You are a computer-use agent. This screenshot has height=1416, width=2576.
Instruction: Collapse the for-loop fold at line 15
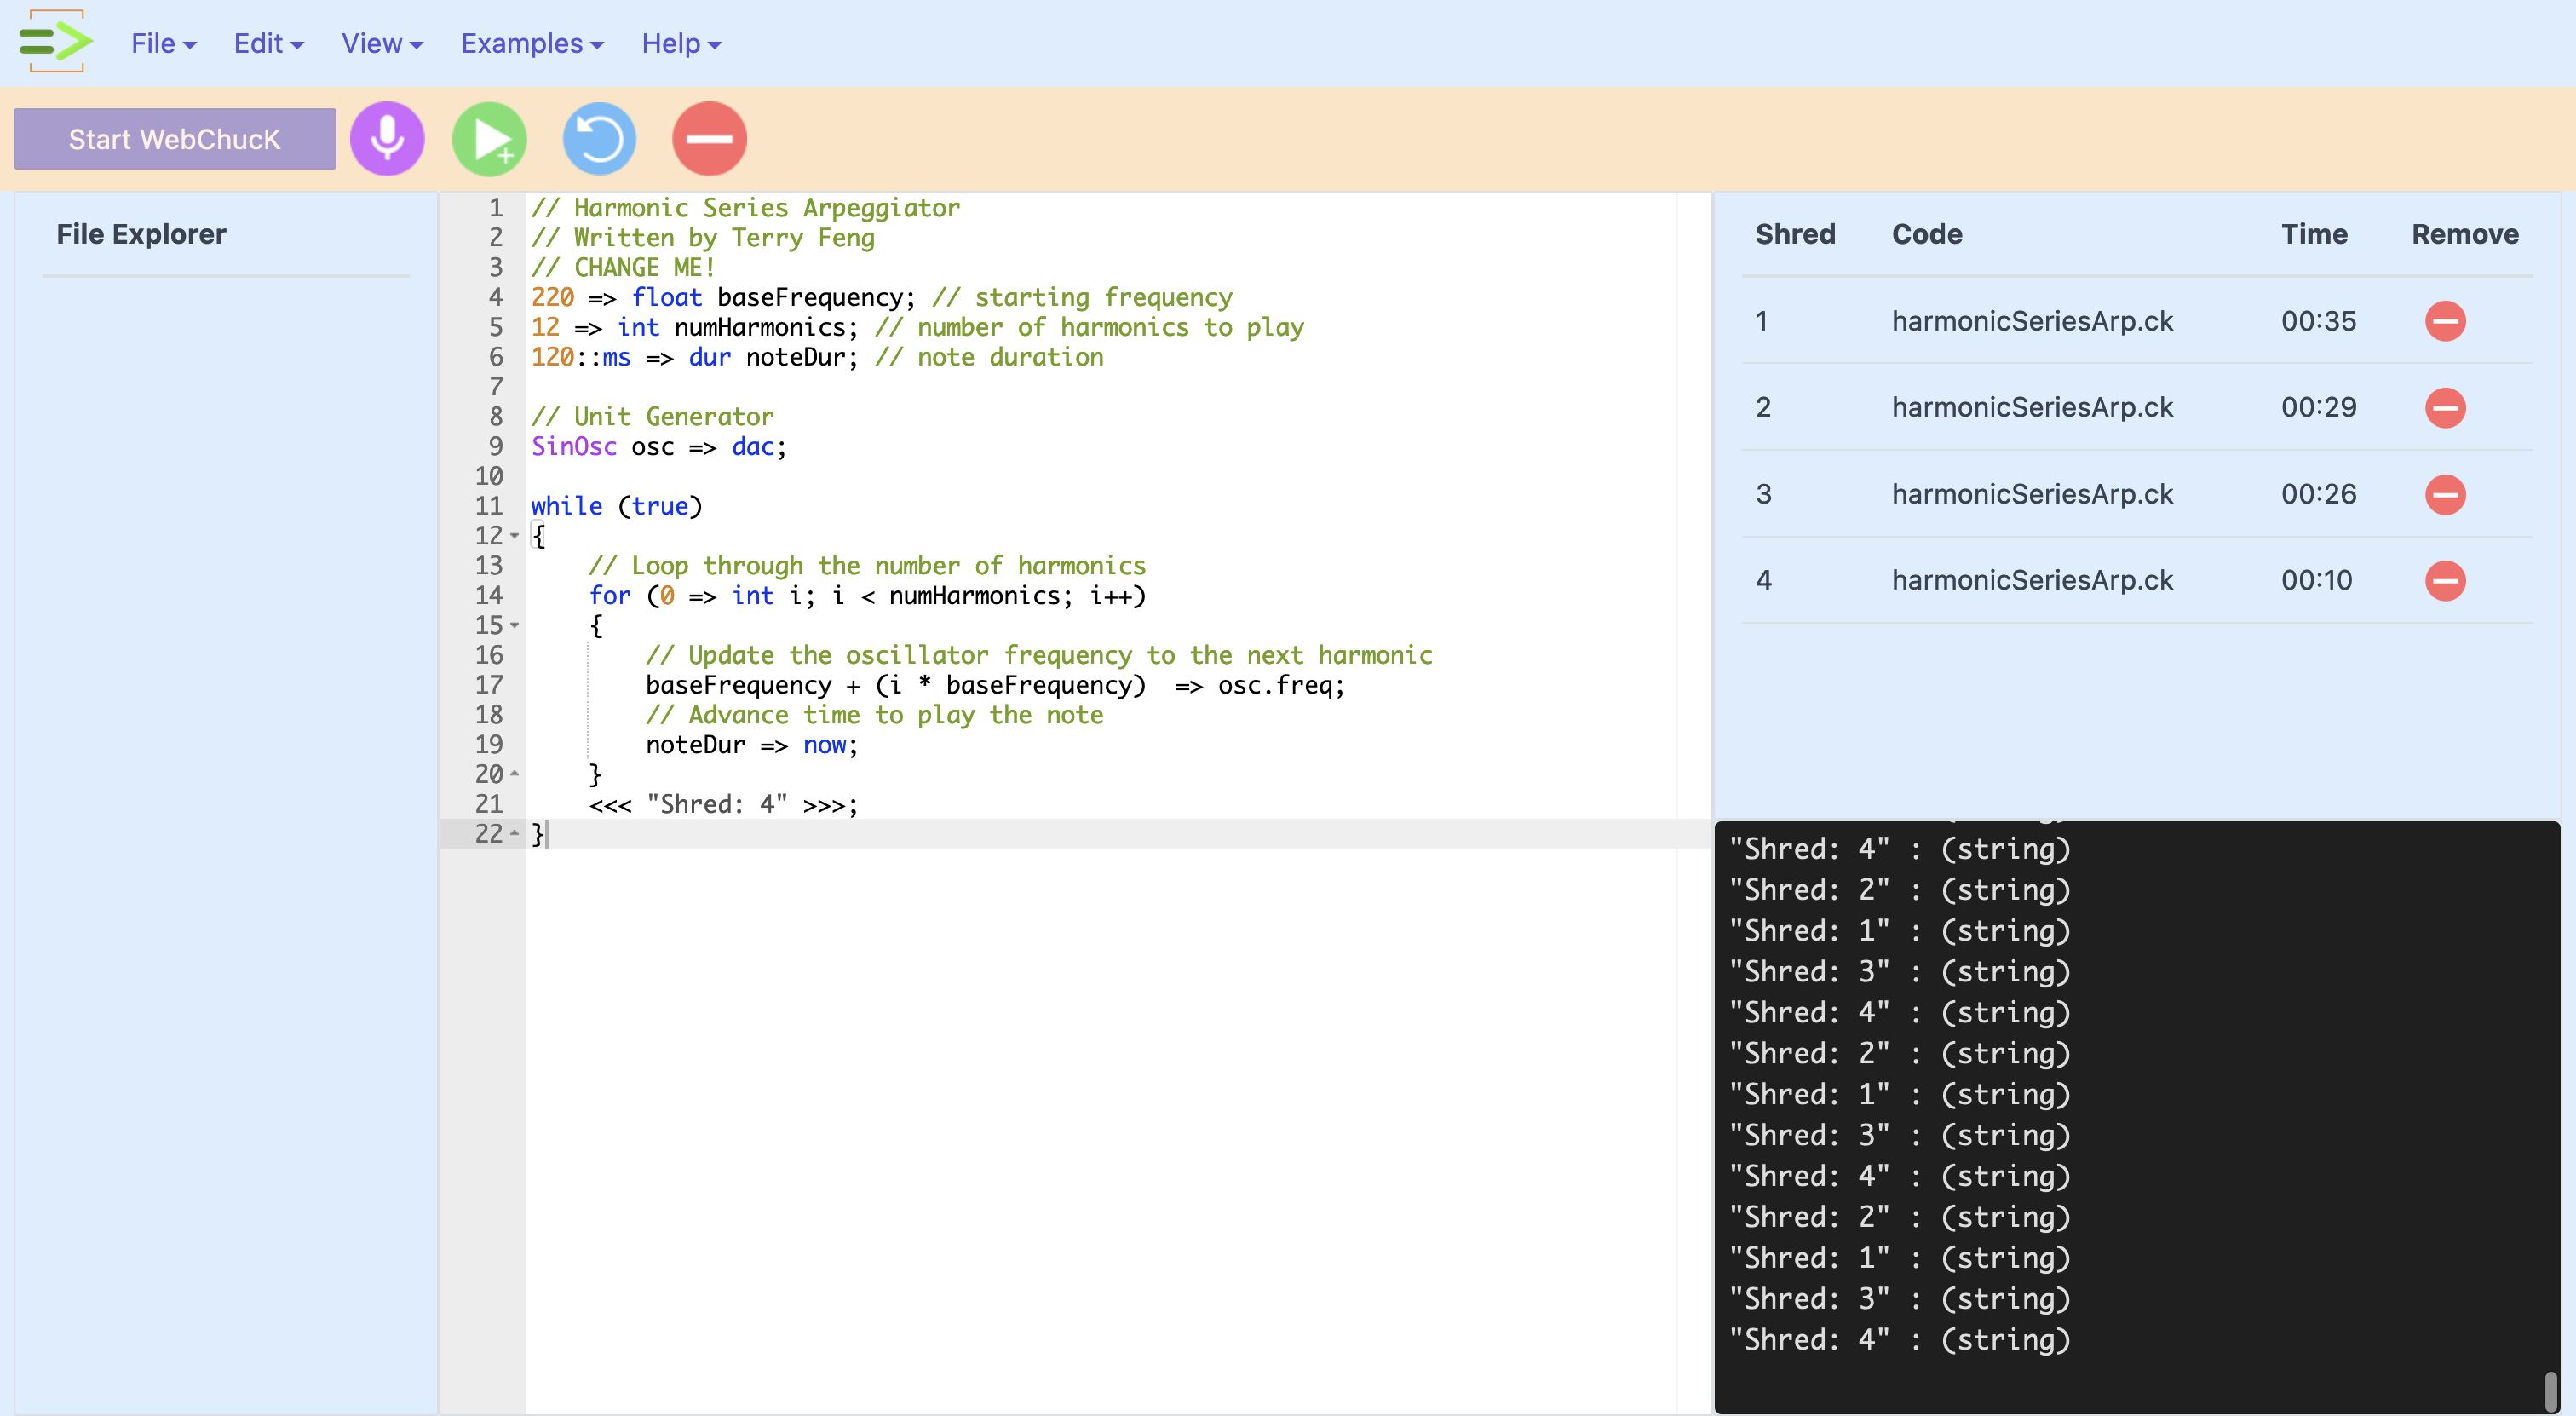(x=515, y=626)
